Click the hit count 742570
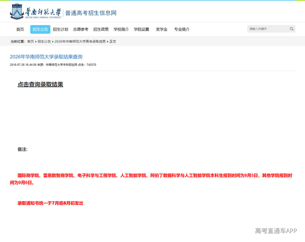Image resolution: width=305 pixels, height=242 pixels. 91,65
